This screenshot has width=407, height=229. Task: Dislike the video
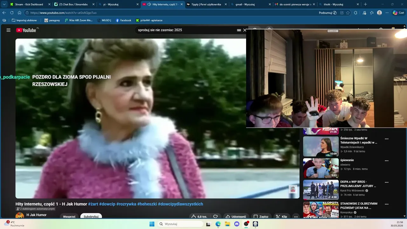coord(215,217)
